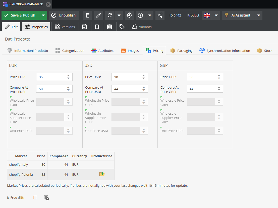Image resolution: width=278 pixels, height=208 pixels.
Task: Clear Is Free Gift with trash icon
Action: (x=46, y=197)
